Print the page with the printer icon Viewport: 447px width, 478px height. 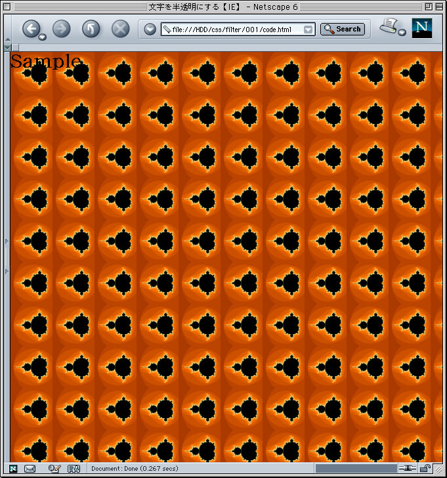click(389, 26)
